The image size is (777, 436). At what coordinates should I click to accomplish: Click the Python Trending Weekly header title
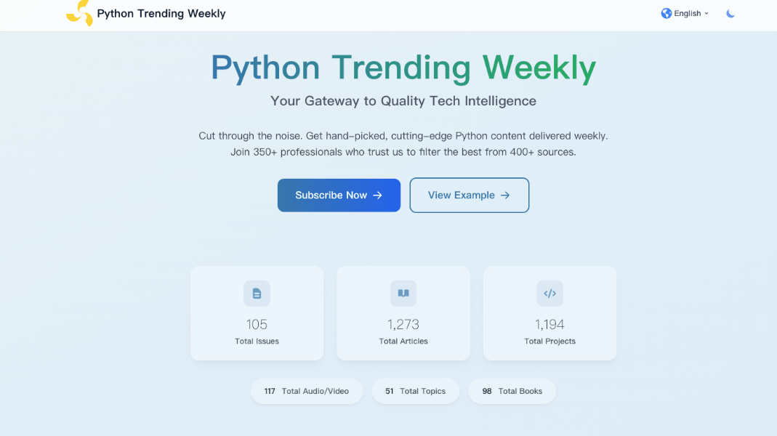coord(161,13)
